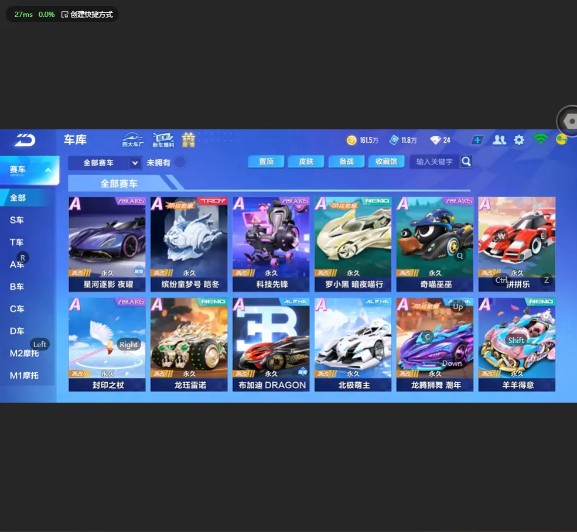
Task: Click the 车库 garage title
Action: coord(75,140)
